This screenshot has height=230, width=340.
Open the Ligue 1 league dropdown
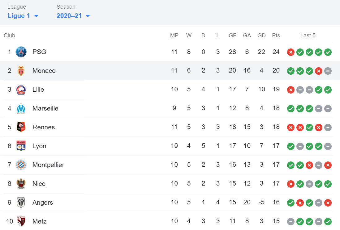(x=23, y=16)
